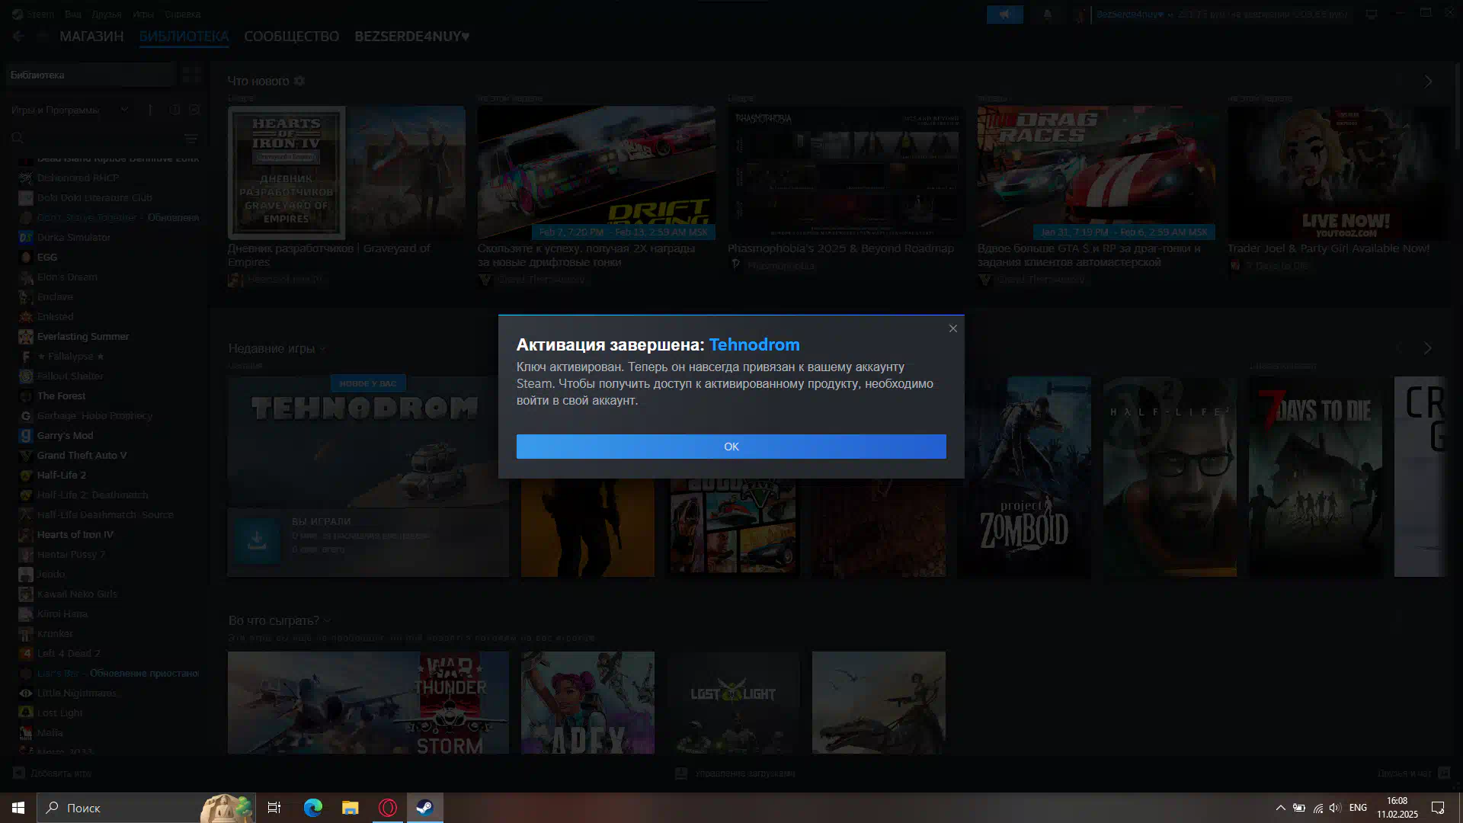Open the announcements megaphone button
1463x823 pixels.
pyautogui.click(x=1004, y=14)
